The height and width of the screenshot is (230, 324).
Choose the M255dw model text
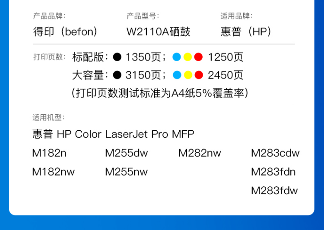tap(126, 153)
